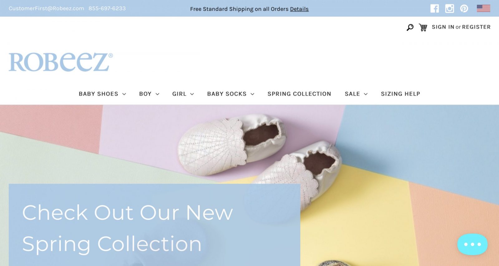Viewport: 499px width, 266px height.
Task: Click the Sign In link
Action: click(443, 27)
